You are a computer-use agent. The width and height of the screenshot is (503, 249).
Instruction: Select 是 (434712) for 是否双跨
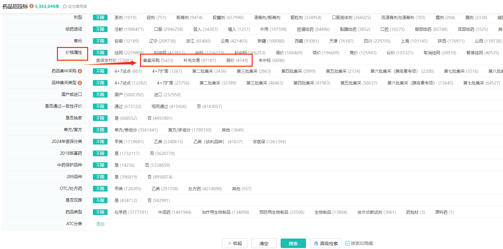pyautogui.click(x=126, y=200)
